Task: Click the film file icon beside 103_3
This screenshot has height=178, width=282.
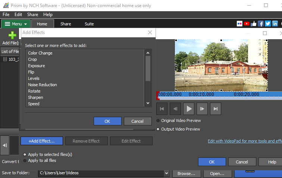Action: (x=5, y=59)
